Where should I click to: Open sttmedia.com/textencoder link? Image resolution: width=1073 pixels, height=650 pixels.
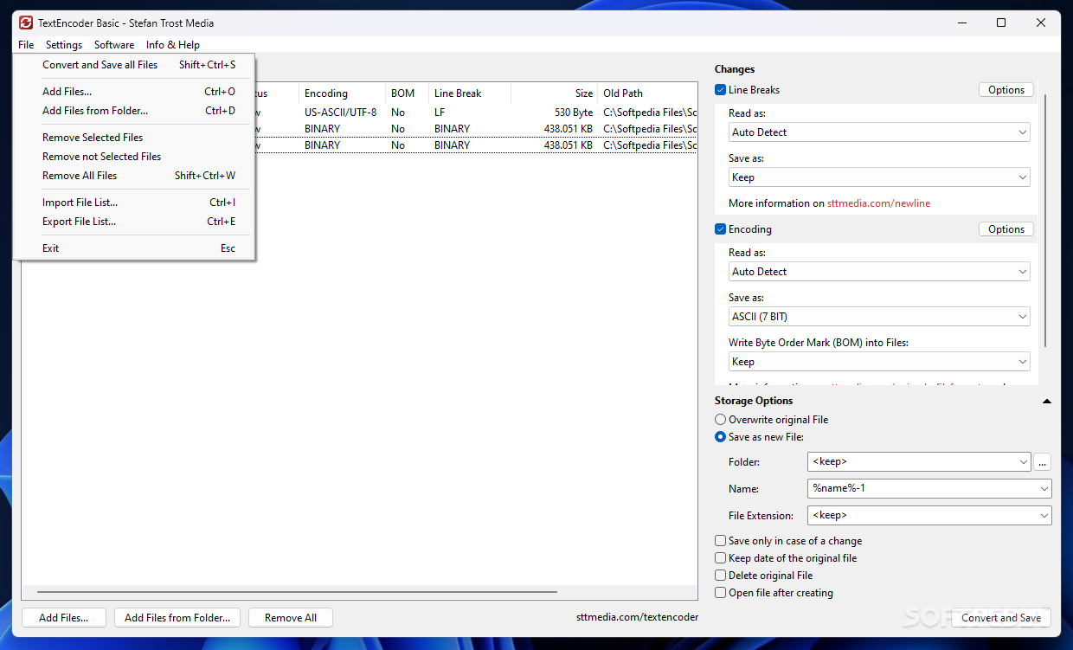coord(637,617)
